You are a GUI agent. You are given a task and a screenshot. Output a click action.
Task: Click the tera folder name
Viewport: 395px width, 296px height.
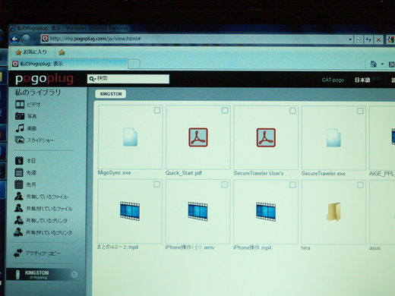(305, 247)
